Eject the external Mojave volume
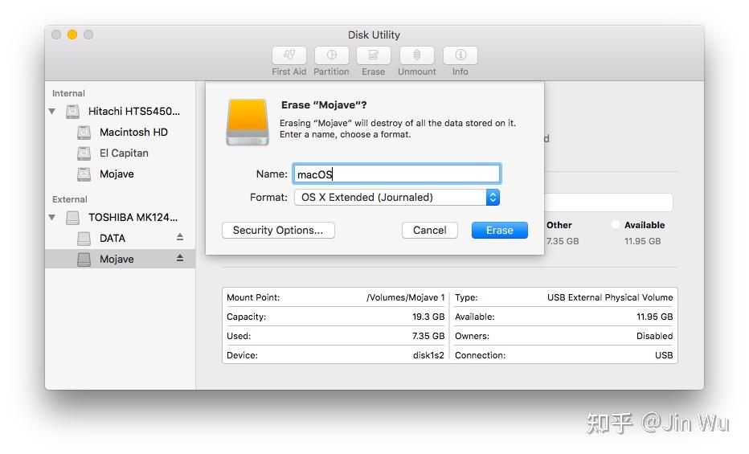This screenshot has width=749, height=454. pos(180,258)
